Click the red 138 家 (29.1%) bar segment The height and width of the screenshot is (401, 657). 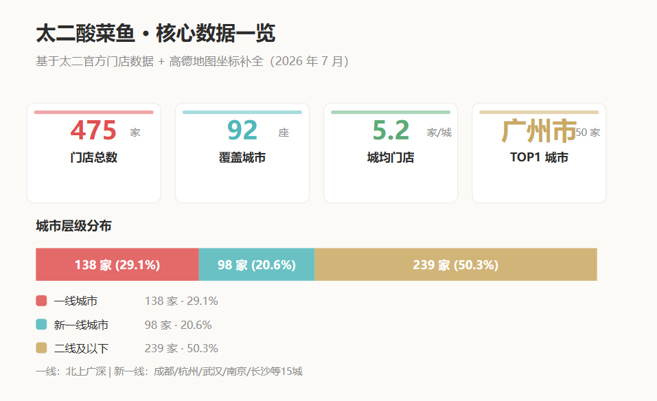[x=117, y=264]
